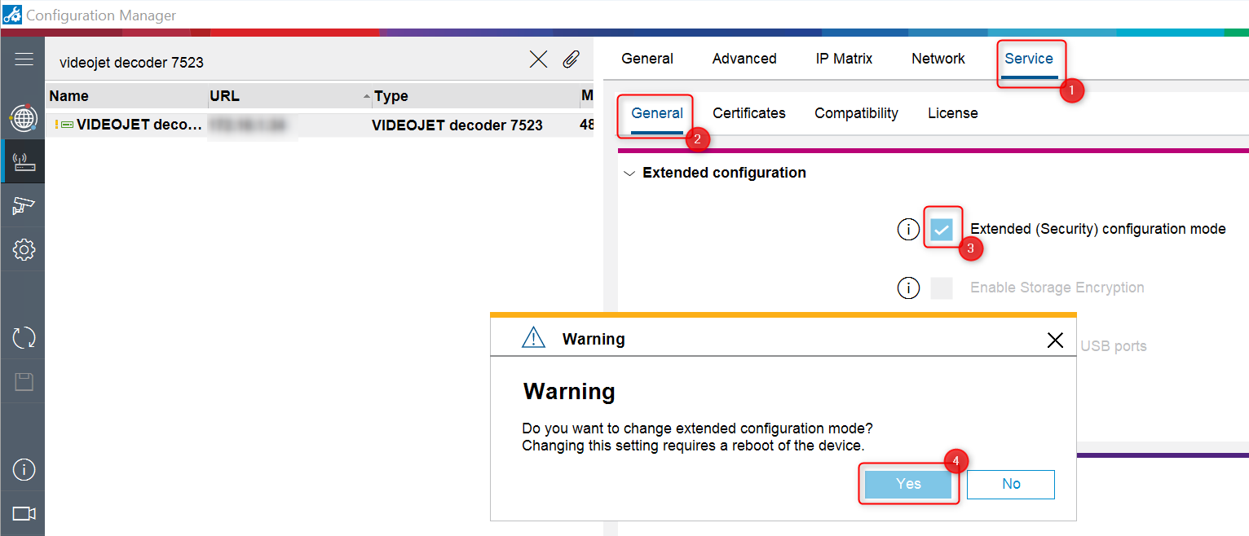Image resolution: width=1249 pixels, height=536 pixels.
Task: Switch to the Certificates tab
Action: (x=748, y=112)
